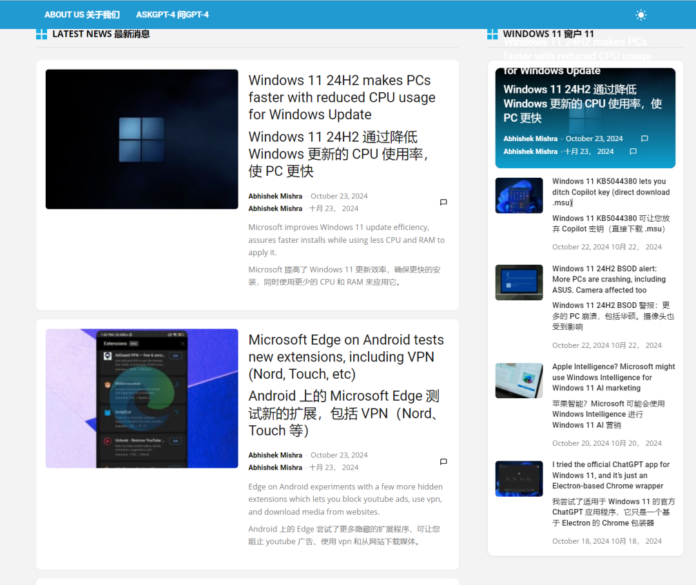
Task: Click the 'October 23, 2024' date on Edge article
Action: [x=339, y=455]
